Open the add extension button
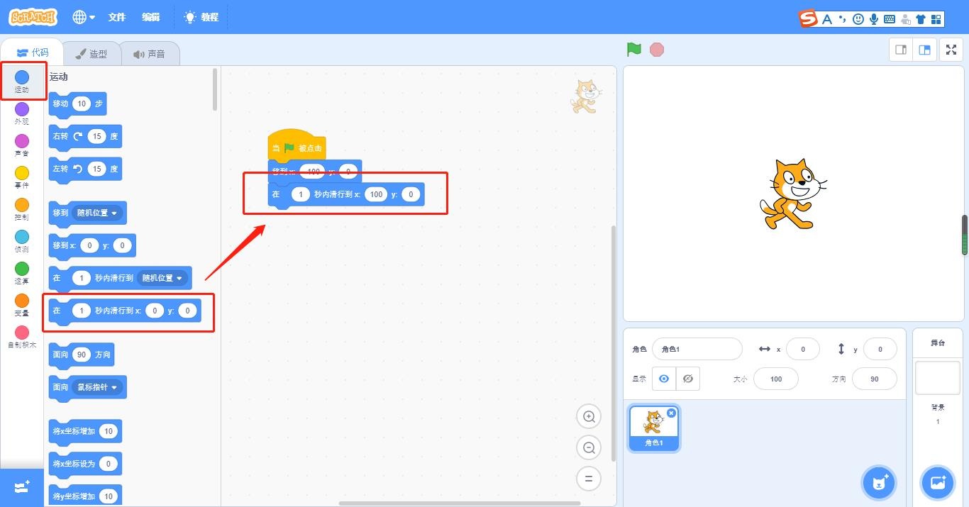Image resolution: width=969 pixels, height=507 pixels. coord(21,487)
